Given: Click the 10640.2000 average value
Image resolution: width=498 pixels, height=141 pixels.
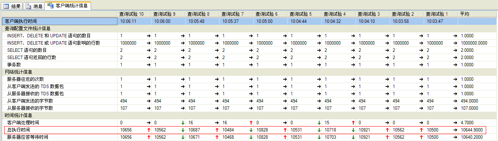Looking at the screenshot, I should coord(472,137).
